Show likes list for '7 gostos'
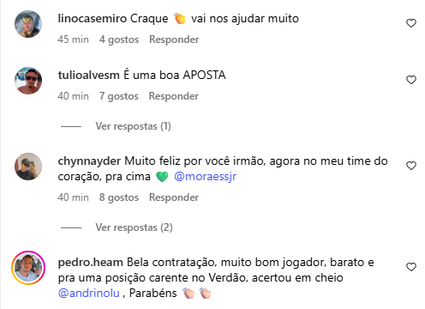The image size is (425, 309). pyautogui.click(x=119, y=96)
